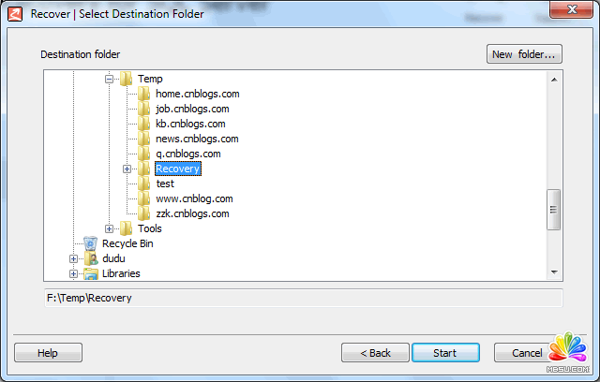
Task: Click the Tools folder icon
Action: click(x=127, y=228)
